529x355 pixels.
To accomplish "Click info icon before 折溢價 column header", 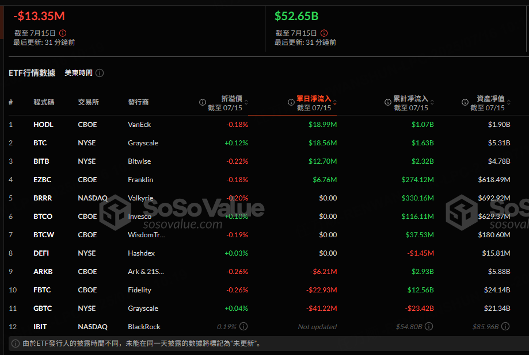I will pos(203,102).
